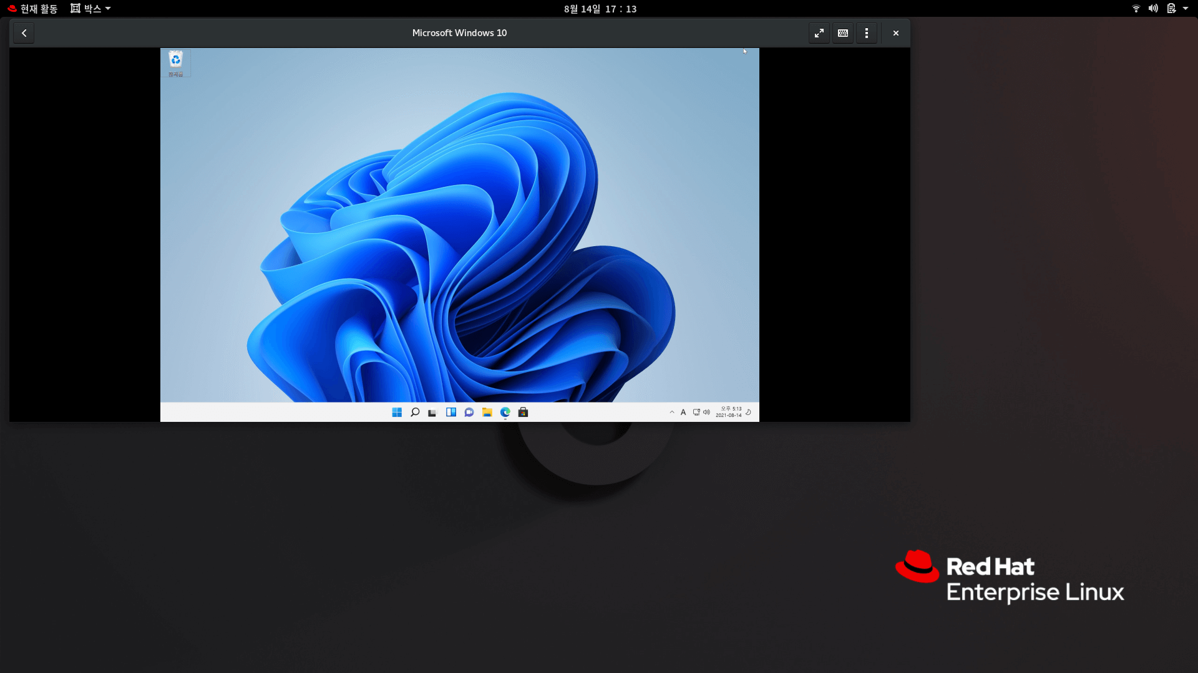The image size is (1198, 673).
Task: Open the Windows Start menu
Action: tap(397, 412)
